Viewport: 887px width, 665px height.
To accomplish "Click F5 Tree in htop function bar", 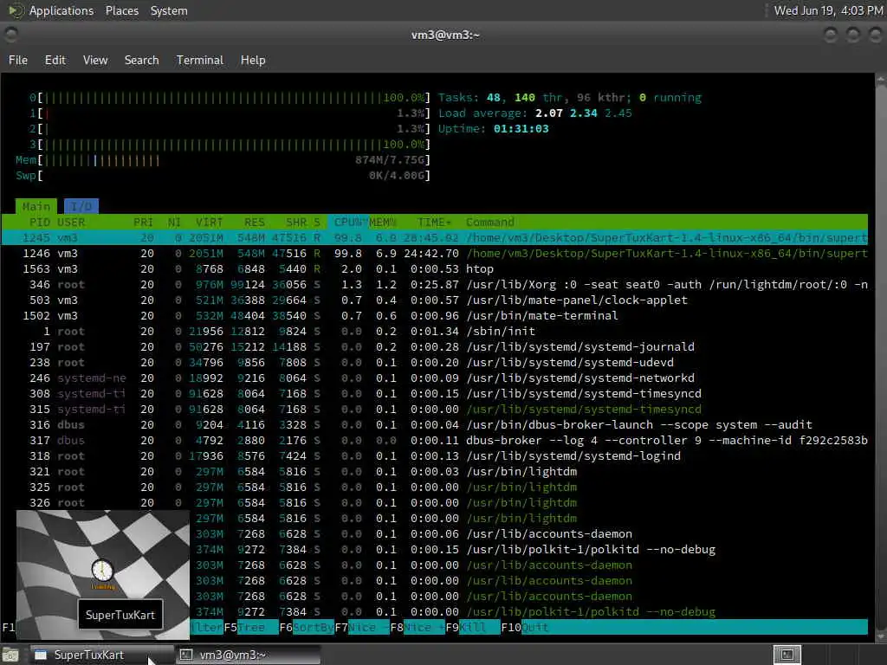I will (251, 627).
